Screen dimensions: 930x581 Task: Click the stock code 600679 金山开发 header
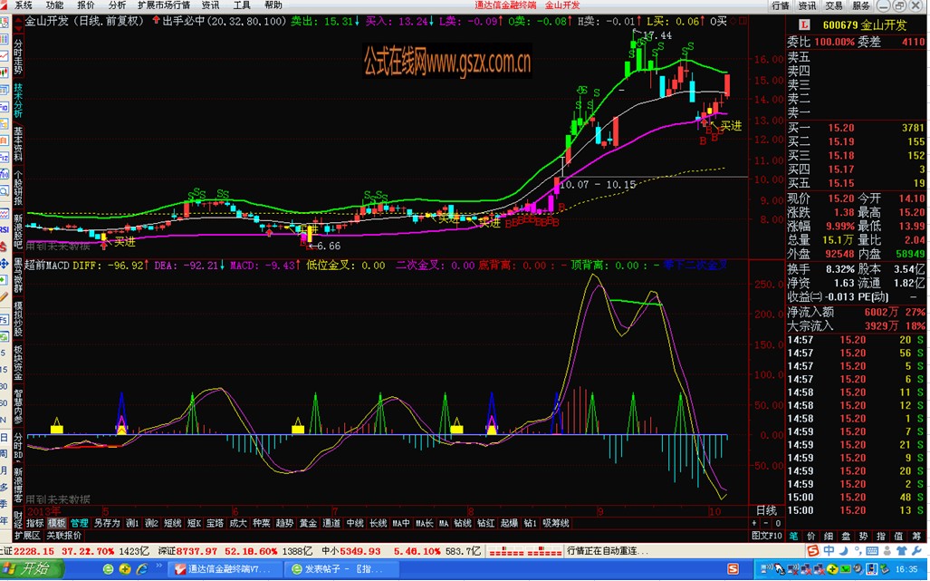pyautogui.click(x=865, y=25)
